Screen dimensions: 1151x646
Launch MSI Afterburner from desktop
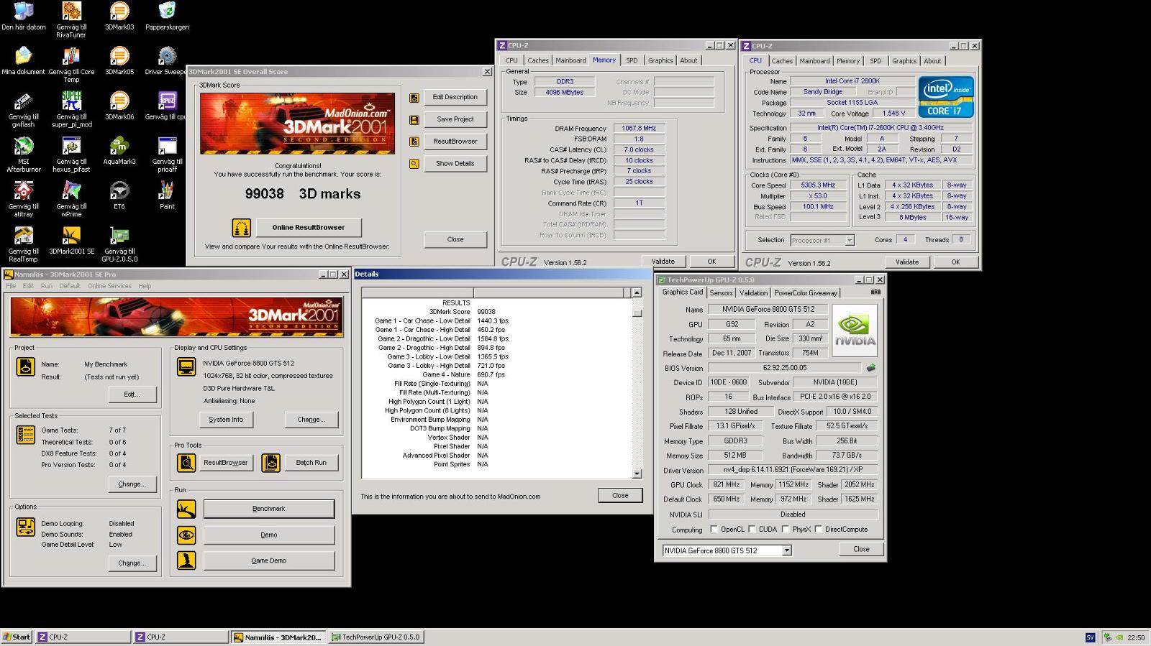(x=24, y=154)
